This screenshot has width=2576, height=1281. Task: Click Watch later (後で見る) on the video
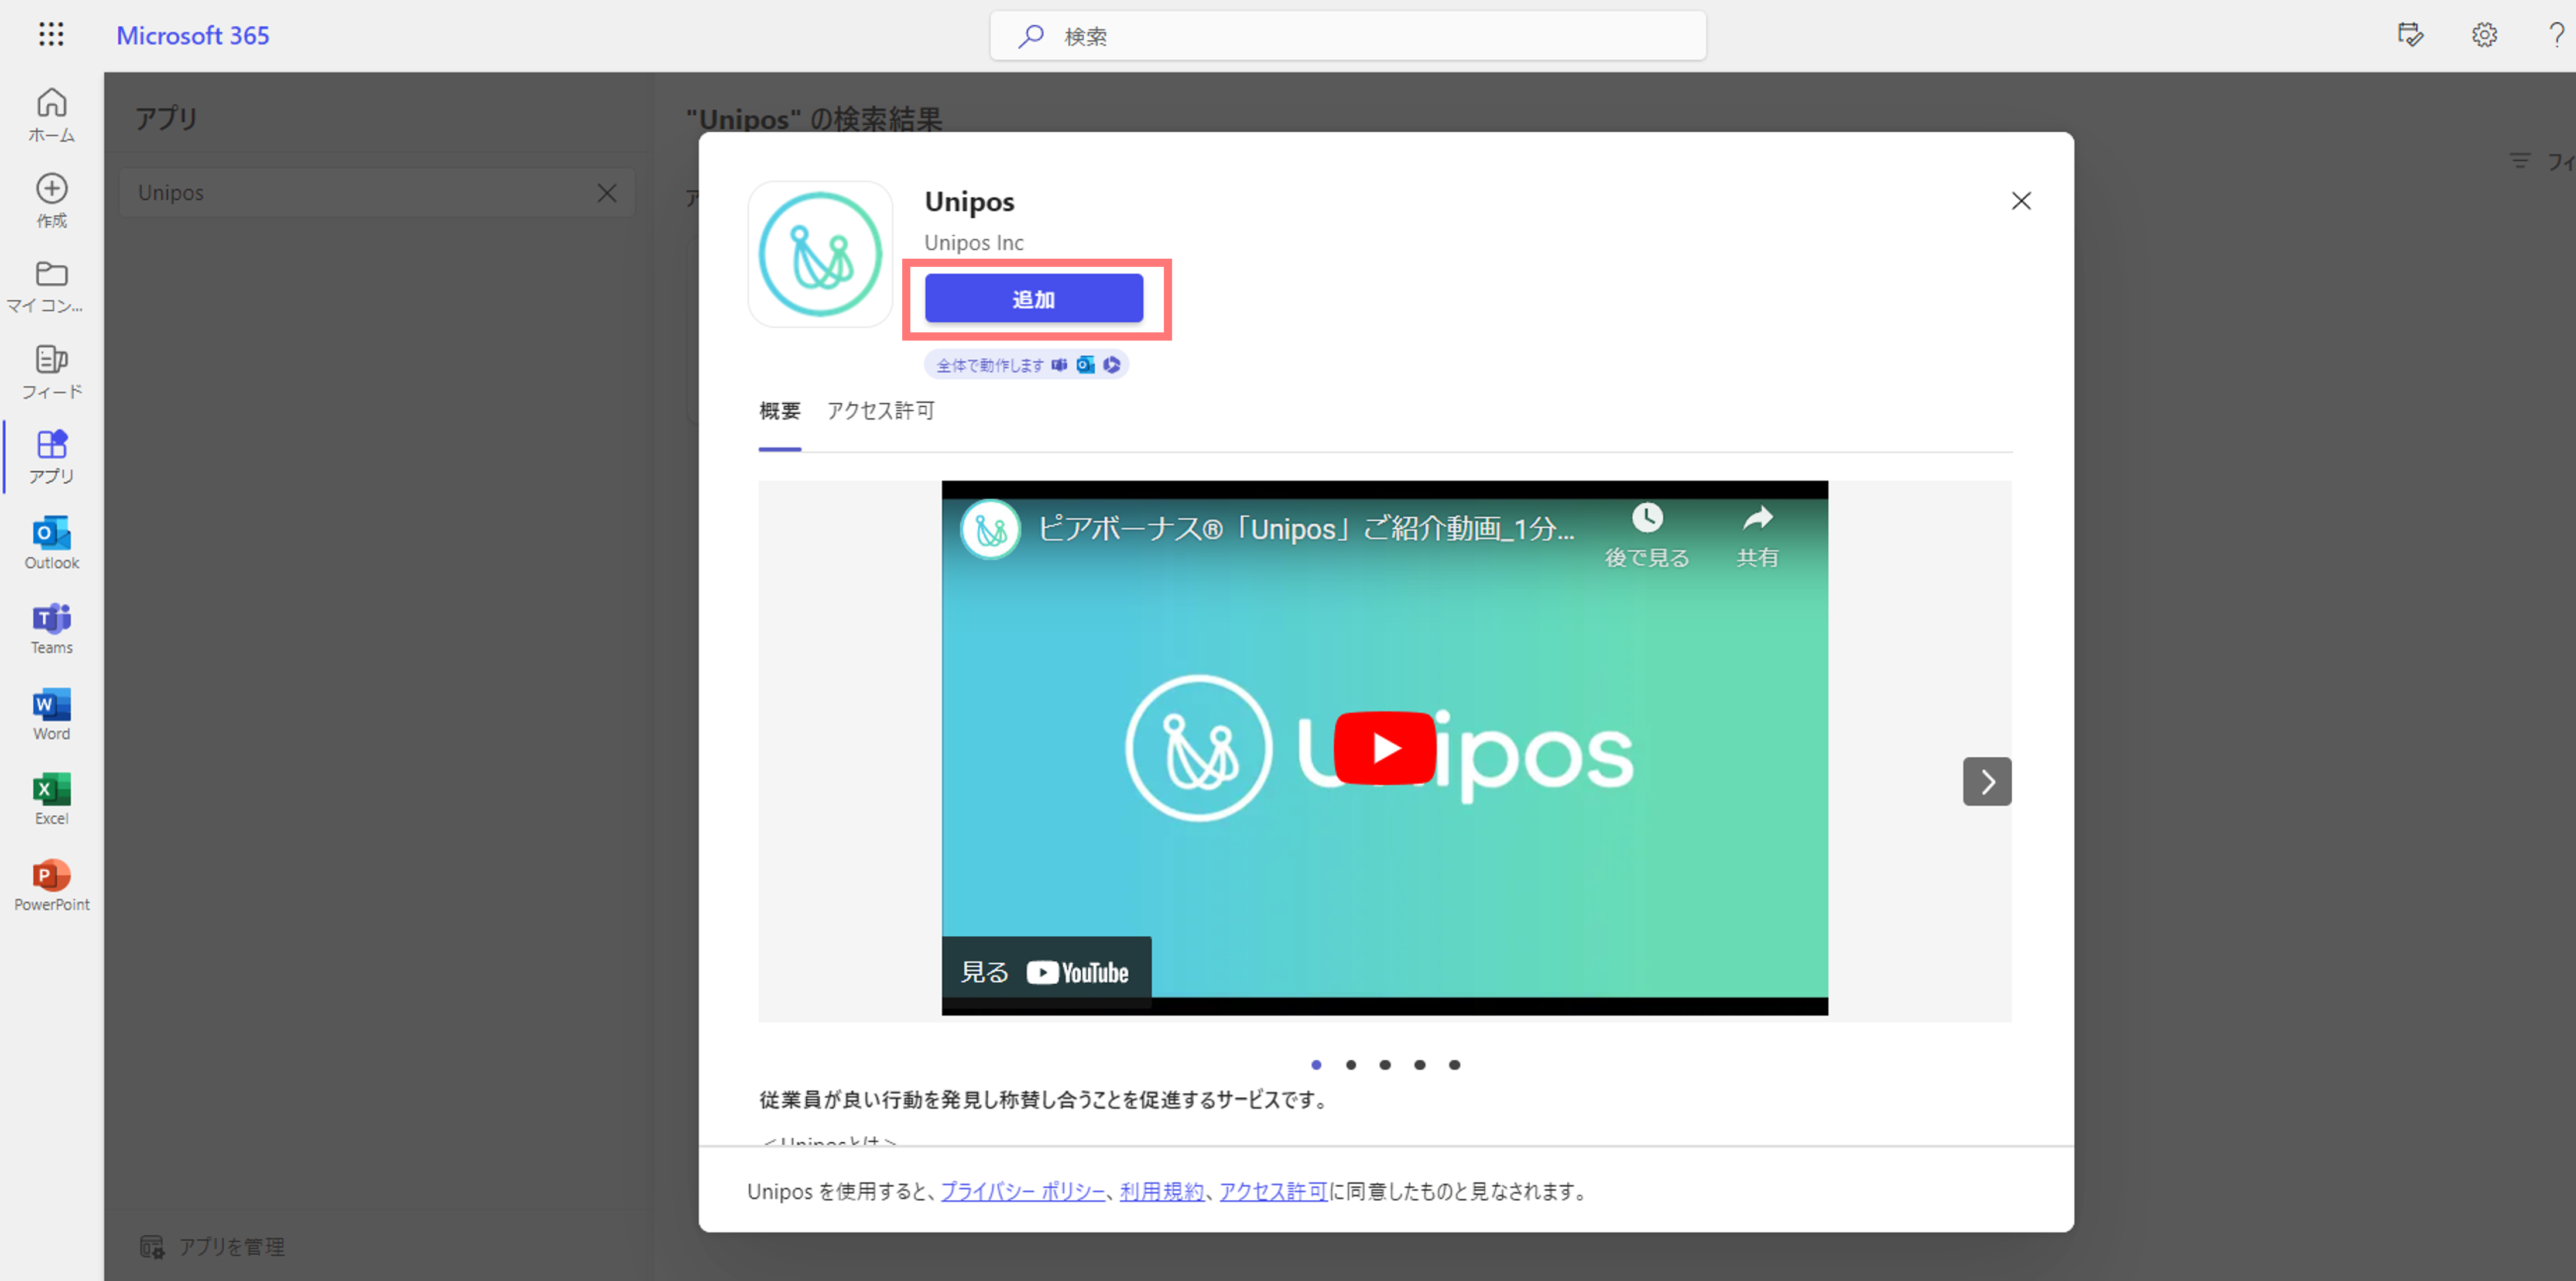tap(1647, 537)
